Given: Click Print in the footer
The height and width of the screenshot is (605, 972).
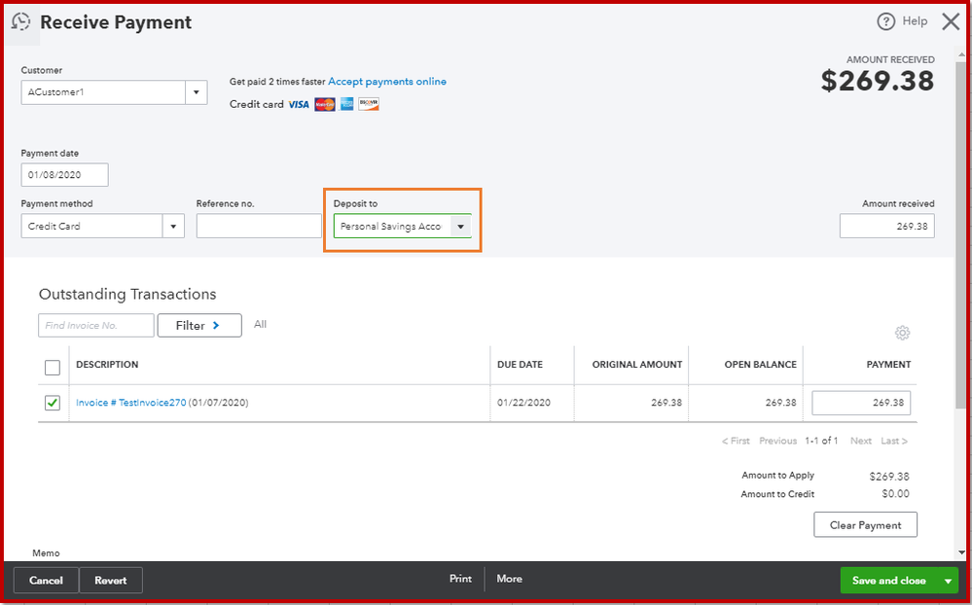Looking at the screenshot, I should 460,579.
